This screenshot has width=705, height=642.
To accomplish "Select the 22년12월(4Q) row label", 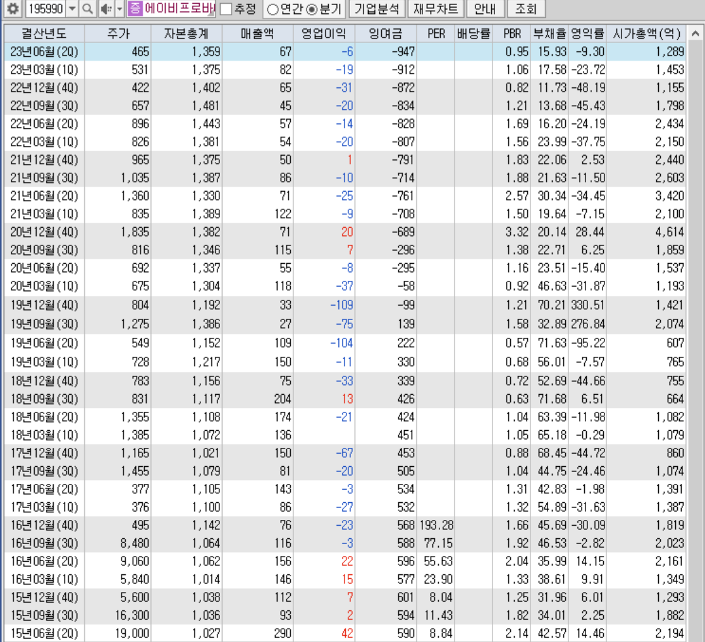I will coord(44,88).
